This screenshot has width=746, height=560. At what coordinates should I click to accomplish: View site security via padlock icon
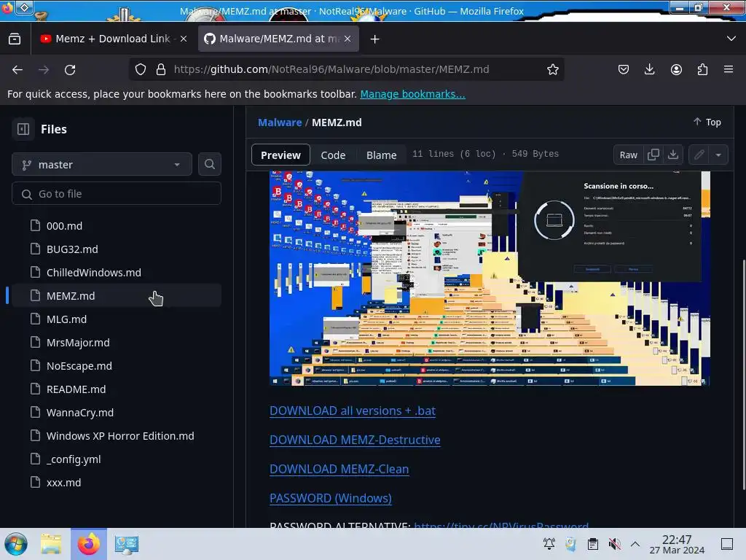161,69
